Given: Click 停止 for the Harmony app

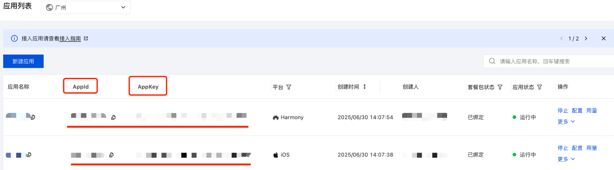Looking at the screenshot, I should pyautogui.click(x=562, y=111).
